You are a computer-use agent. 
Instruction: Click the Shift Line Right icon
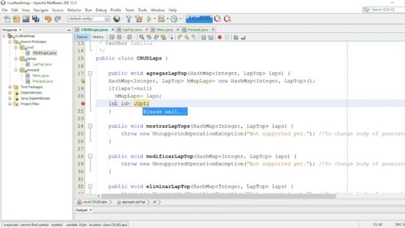tap(211, 37)
